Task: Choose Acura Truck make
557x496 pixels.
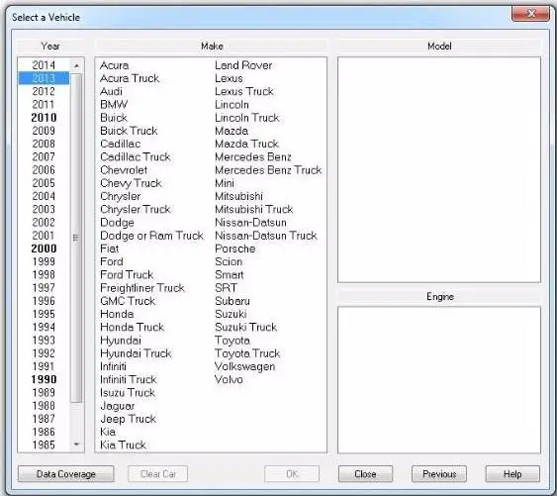Action: coord(130,78)
